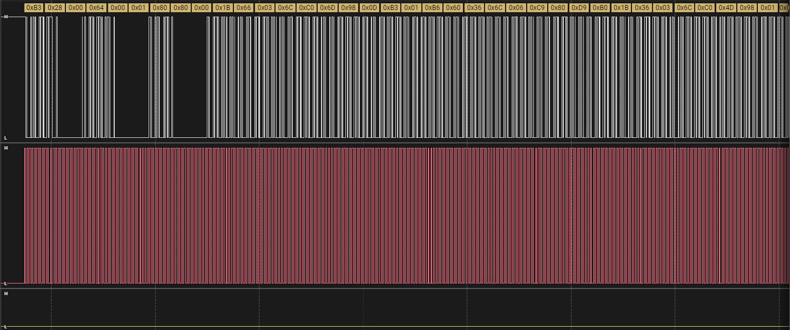Select the 0x03 label following 0x66
This screenshot has width=790, height=330.
pyautogui.click(x=264, y=8)
